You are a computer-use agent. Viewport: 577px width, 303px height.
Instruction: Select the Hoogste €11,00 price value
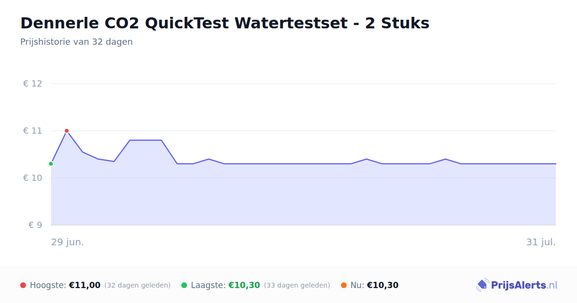(x=85, y=285)
